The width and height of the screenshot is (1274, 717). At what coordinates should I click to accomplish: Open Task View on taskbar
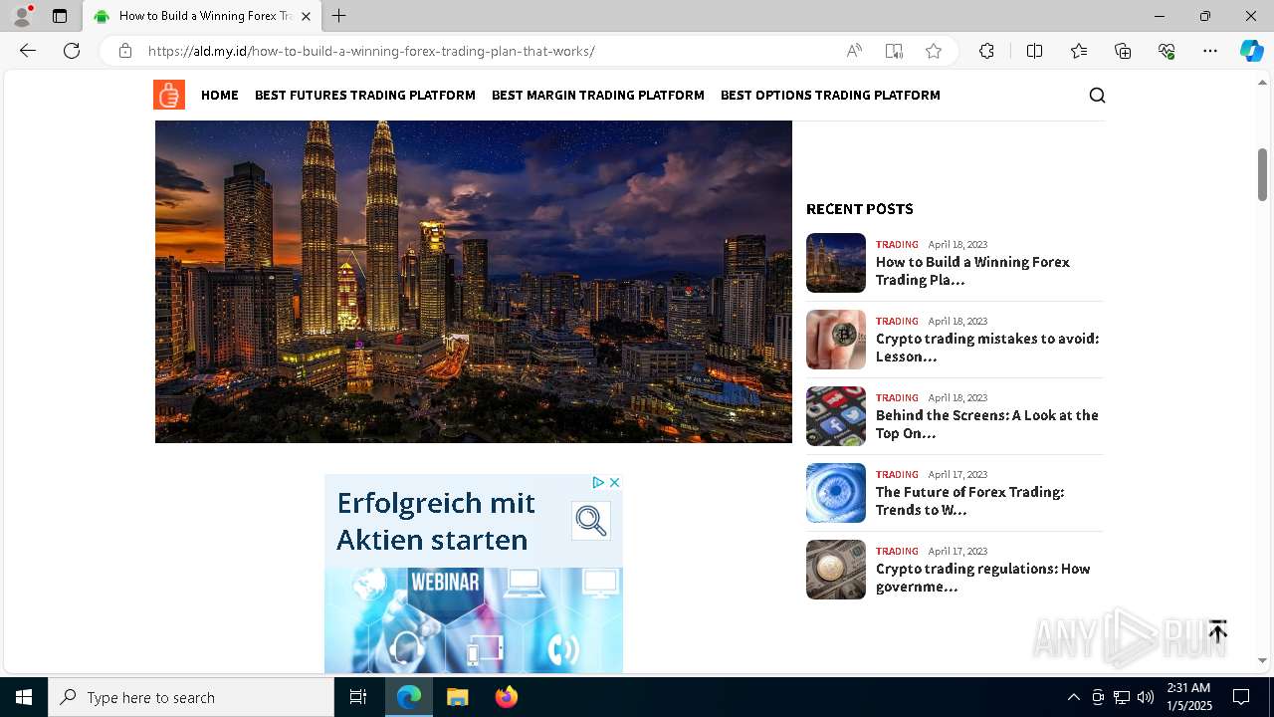(358, 697)
